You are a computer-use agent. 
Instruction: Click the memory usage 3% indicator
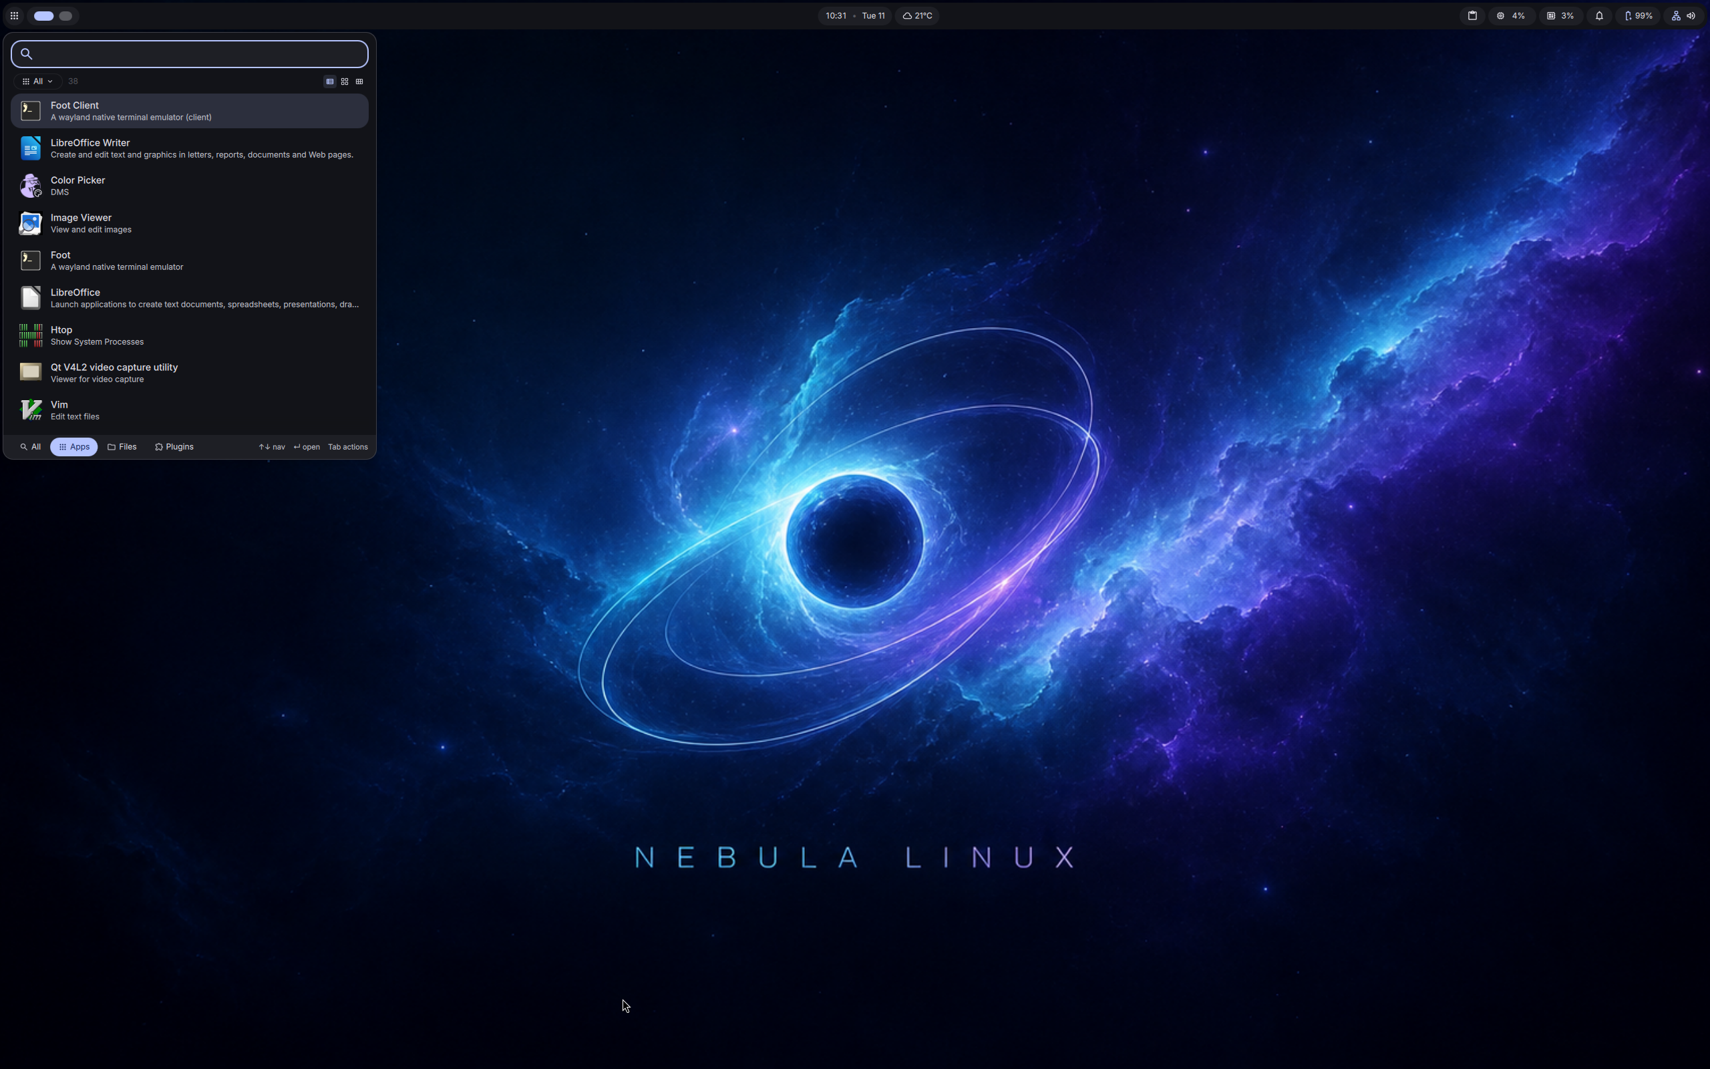pos(1560,15)
